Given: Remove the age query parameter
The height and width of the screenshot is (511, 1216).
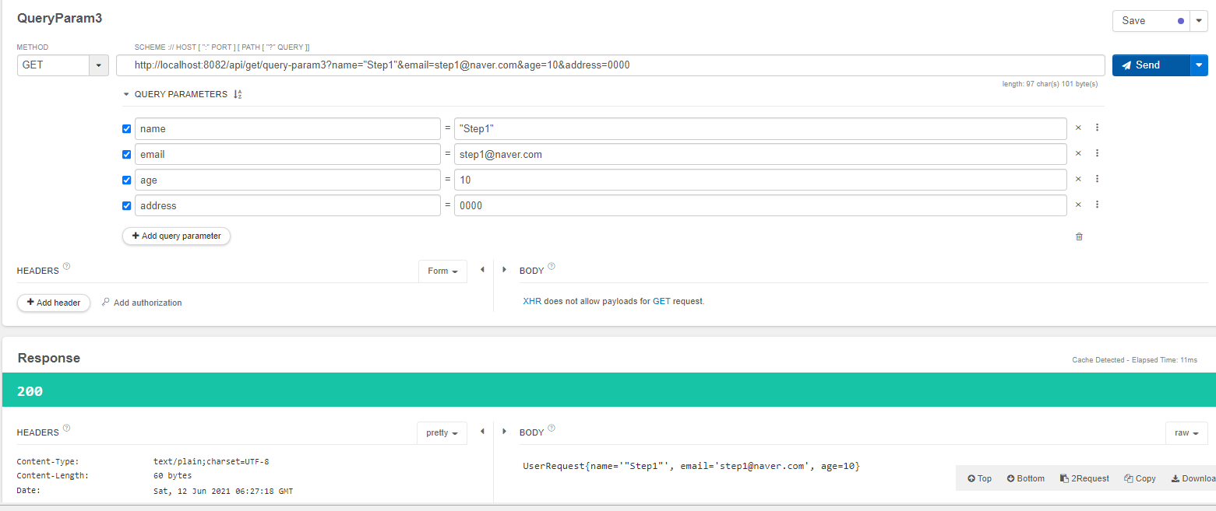Looking at the screenshot, I should 1078,179.
